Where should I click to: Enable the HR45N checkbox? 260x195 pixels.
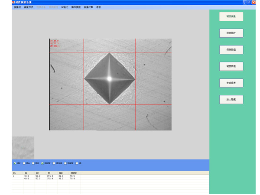pyautogui.click(x=65, y=163)
